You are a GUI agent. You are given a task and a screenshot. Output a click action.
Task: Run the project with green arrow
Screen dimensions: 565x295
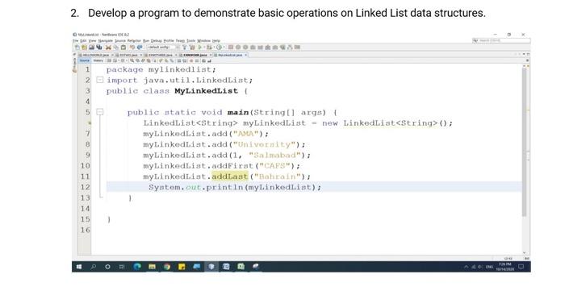pyautogui.click(x=199, y=47)
